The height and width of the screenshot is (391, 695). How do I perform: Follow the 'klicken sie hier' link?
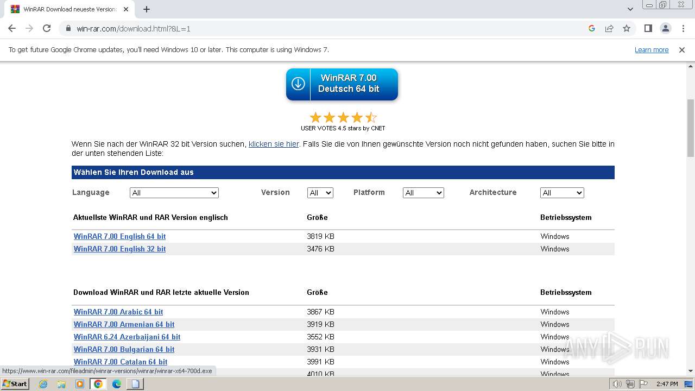pos(274,144)
